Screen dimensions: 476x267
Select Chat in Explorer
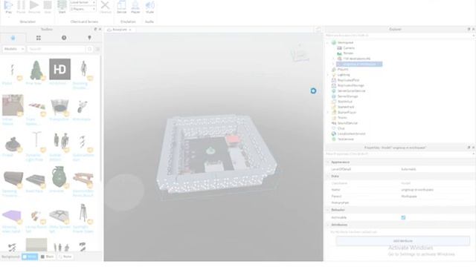[x=341, y=128]
